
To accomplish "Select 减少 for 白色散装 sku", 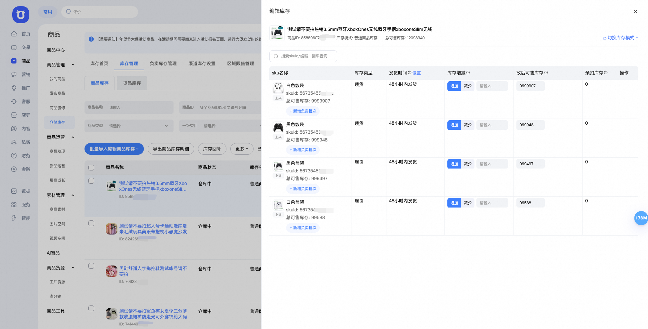I will click(468, 86).
